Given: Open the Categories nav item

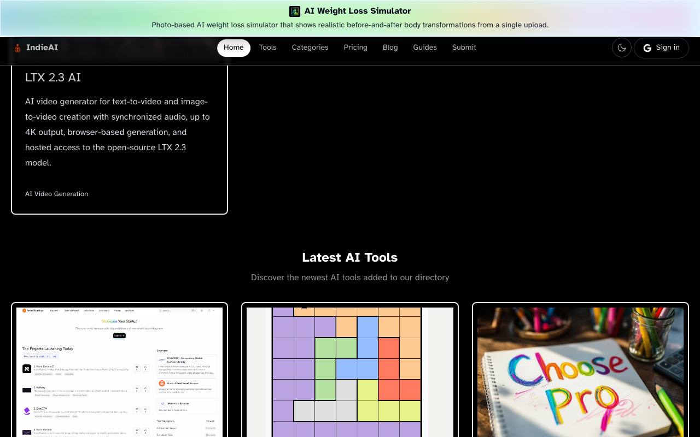Looking at the screenshot, I should [310, 48].
